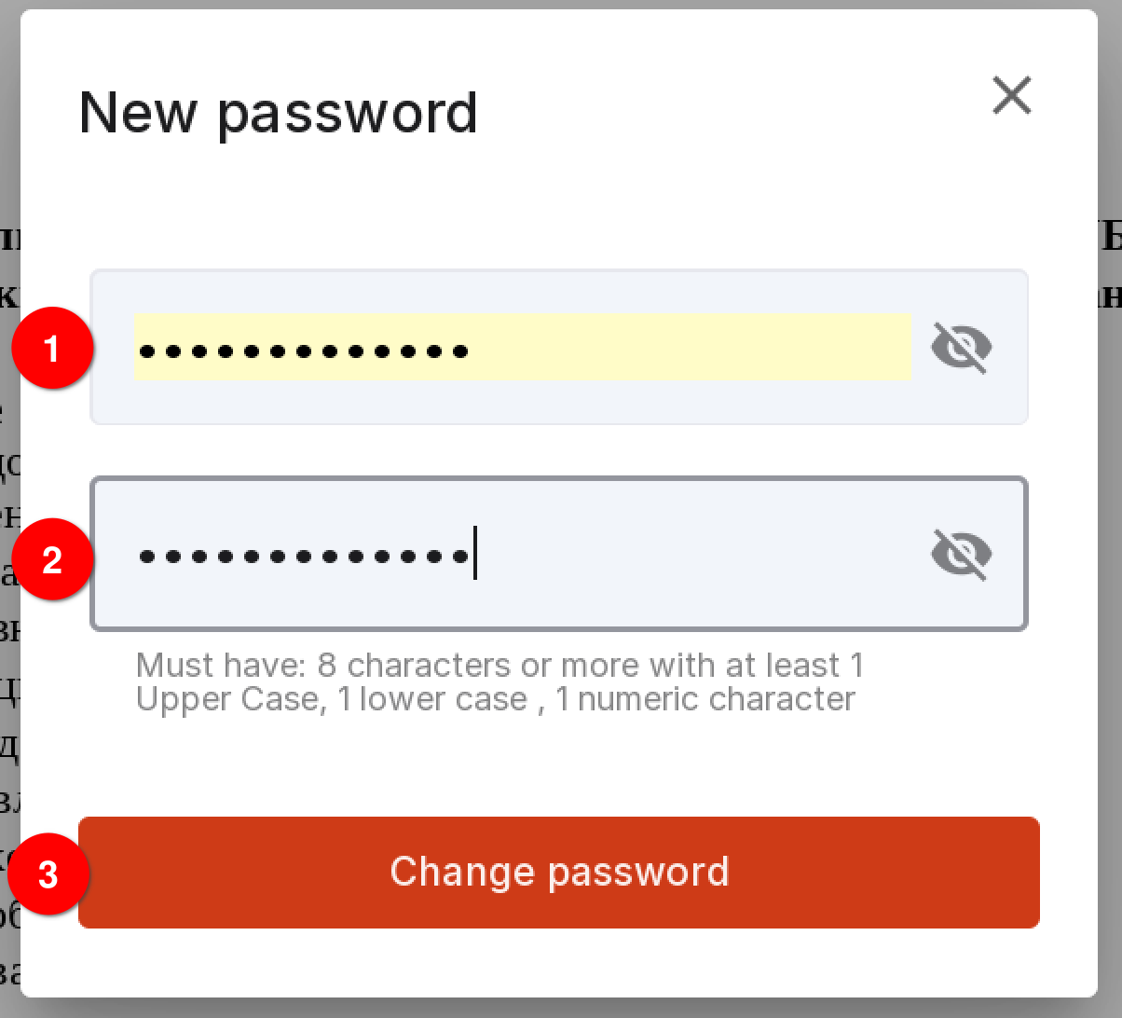Image resolution: width=1122 pixels, height=1018 pixels.
Task: Click the red step 1 marker
Action: click(x=52, y=349)
